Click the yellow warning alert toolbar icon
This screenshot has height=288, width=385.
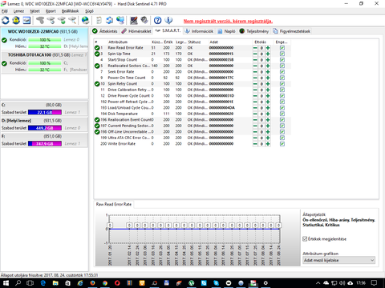[16, 20]
